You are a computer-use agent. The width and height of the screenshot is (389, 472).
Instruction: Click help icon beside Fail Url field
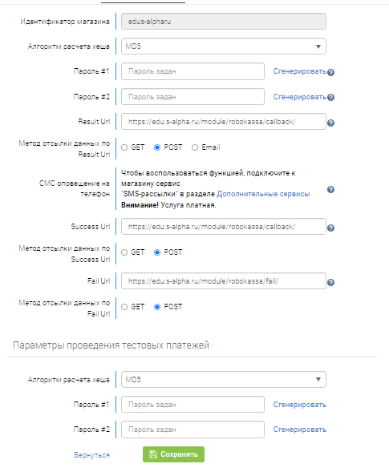coord(330,283)
